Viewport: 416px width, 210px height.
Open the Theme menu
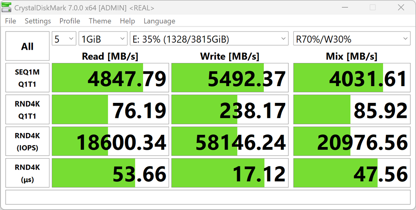point(100,21)
